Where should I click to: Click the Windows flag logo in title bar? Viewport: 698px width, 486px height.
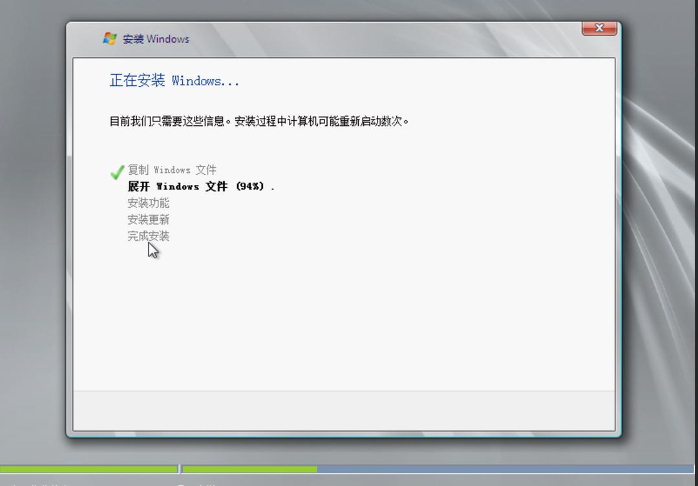coord(109,39)
